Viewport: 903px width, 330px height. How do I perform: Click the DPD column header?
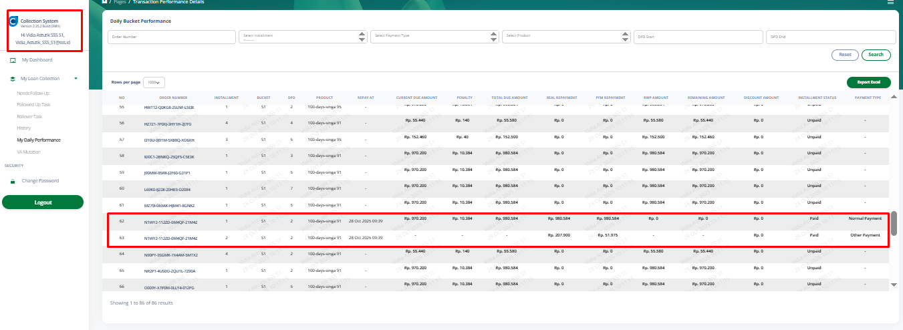(291, 98)
